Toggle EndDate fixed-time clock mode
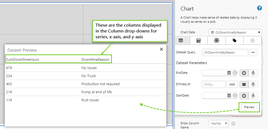 pyautogui.click(x=244, y=73)
